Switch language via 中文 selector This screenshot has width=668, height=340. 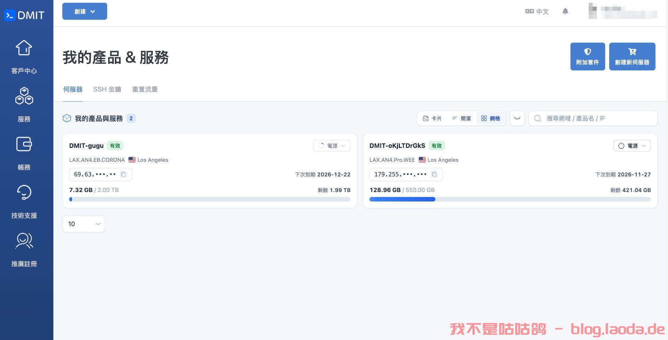pos(537,11)
